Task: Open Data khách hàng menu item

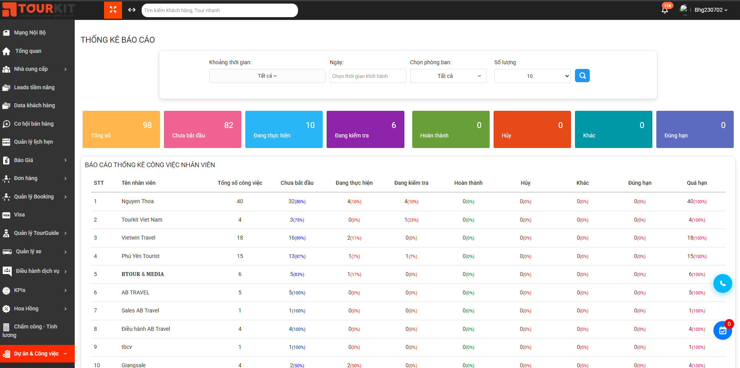Action: 34,105
